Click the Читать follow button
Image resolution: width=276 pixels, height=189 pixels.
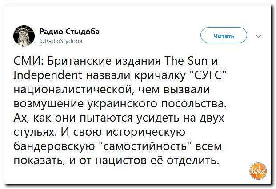224,35
